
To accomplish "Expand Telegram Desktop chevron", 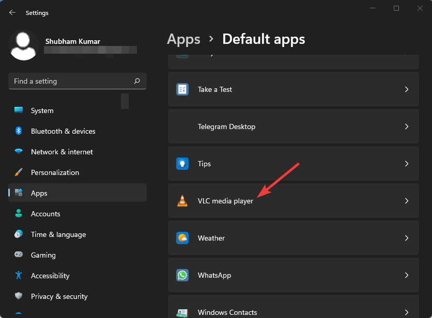I will point(407,126).
